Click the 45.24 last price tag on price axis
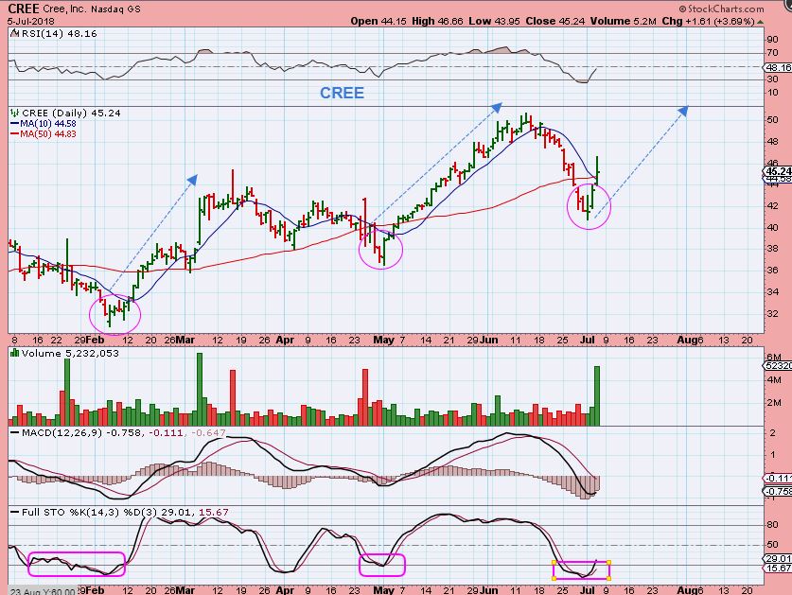792x595 pixels. click(778, 171)
